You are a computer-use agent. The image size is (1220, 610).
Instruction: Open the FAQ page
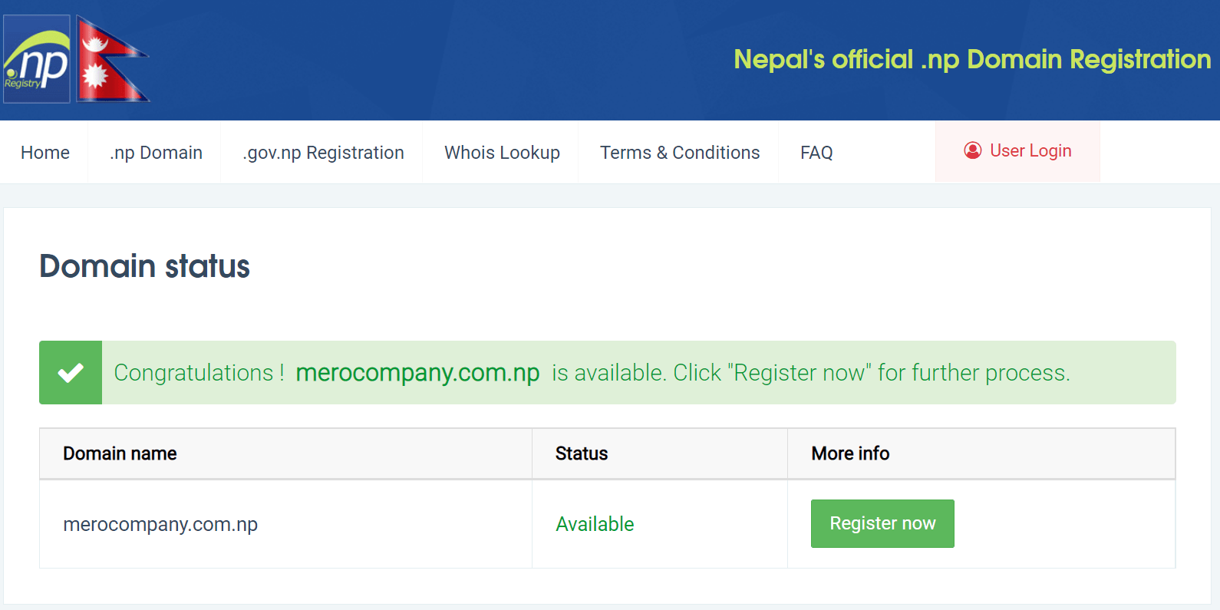[816, 153]
